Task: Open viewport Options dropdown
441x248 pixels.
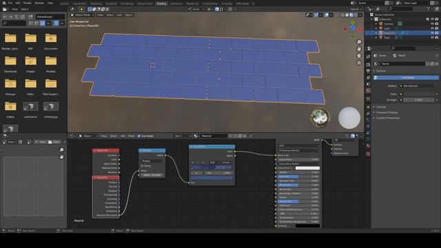Action: (356, 9)
